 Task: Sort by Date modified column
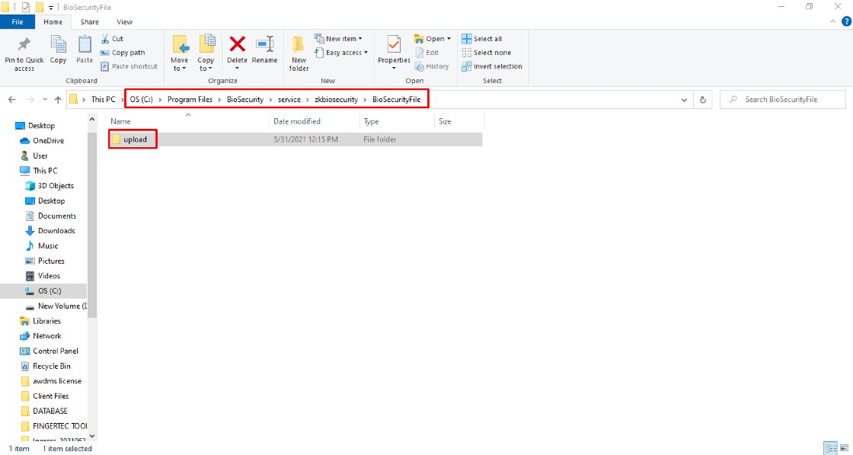coord(315,121)
